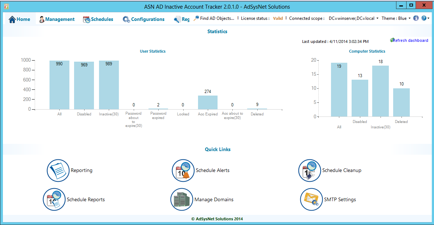This screenshot has width=434, height=225.
Task: Click the Refresh dashboard link
Action: [411, 40]
